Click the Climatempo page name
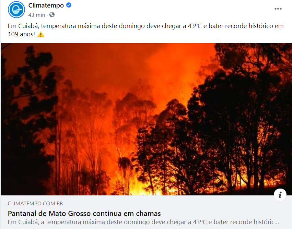 pyautogui.click(x=46, y=5)
